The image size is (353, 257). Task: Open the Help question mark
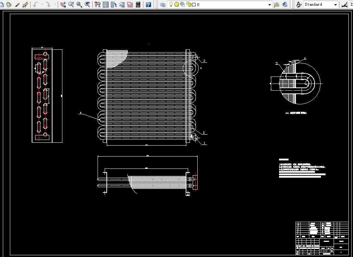click(148, 4)
